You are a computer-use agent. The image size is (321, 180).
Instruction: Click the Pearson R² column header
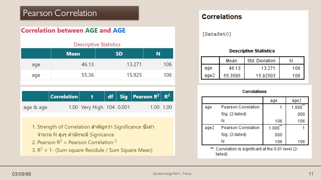pos(146,96)
